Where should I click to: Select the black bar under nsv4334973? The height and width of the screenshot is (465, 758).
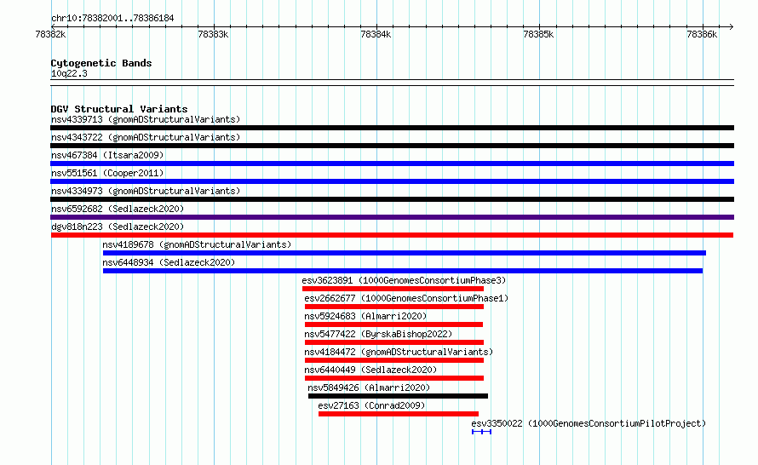[x=392, y=199]
